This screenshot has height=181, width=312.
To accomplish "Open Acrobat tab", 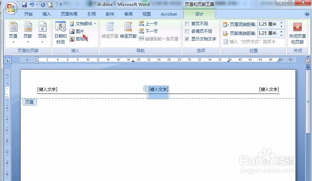I will click(169, 14).
